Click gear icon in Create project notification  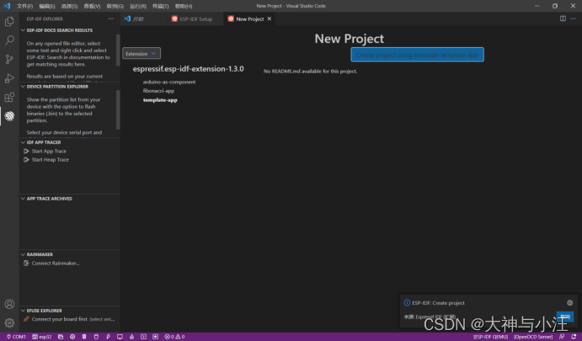(569, 303)
